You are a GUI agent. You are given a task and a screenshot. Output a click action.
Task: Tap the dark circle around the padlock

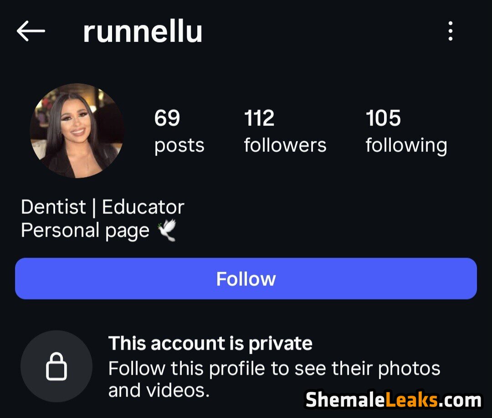[56, 366]
